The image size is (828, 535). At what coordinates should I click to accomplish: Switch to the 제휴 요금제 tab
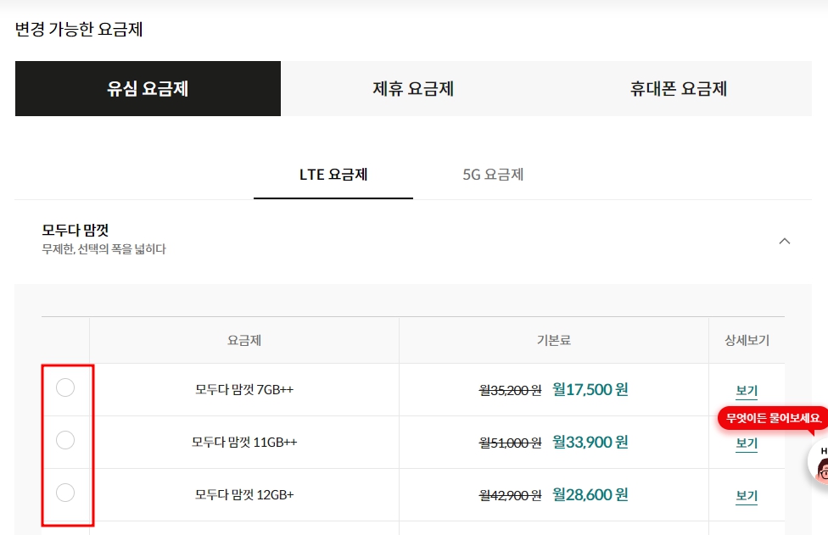pyautogui.click(x=412, y=88)
